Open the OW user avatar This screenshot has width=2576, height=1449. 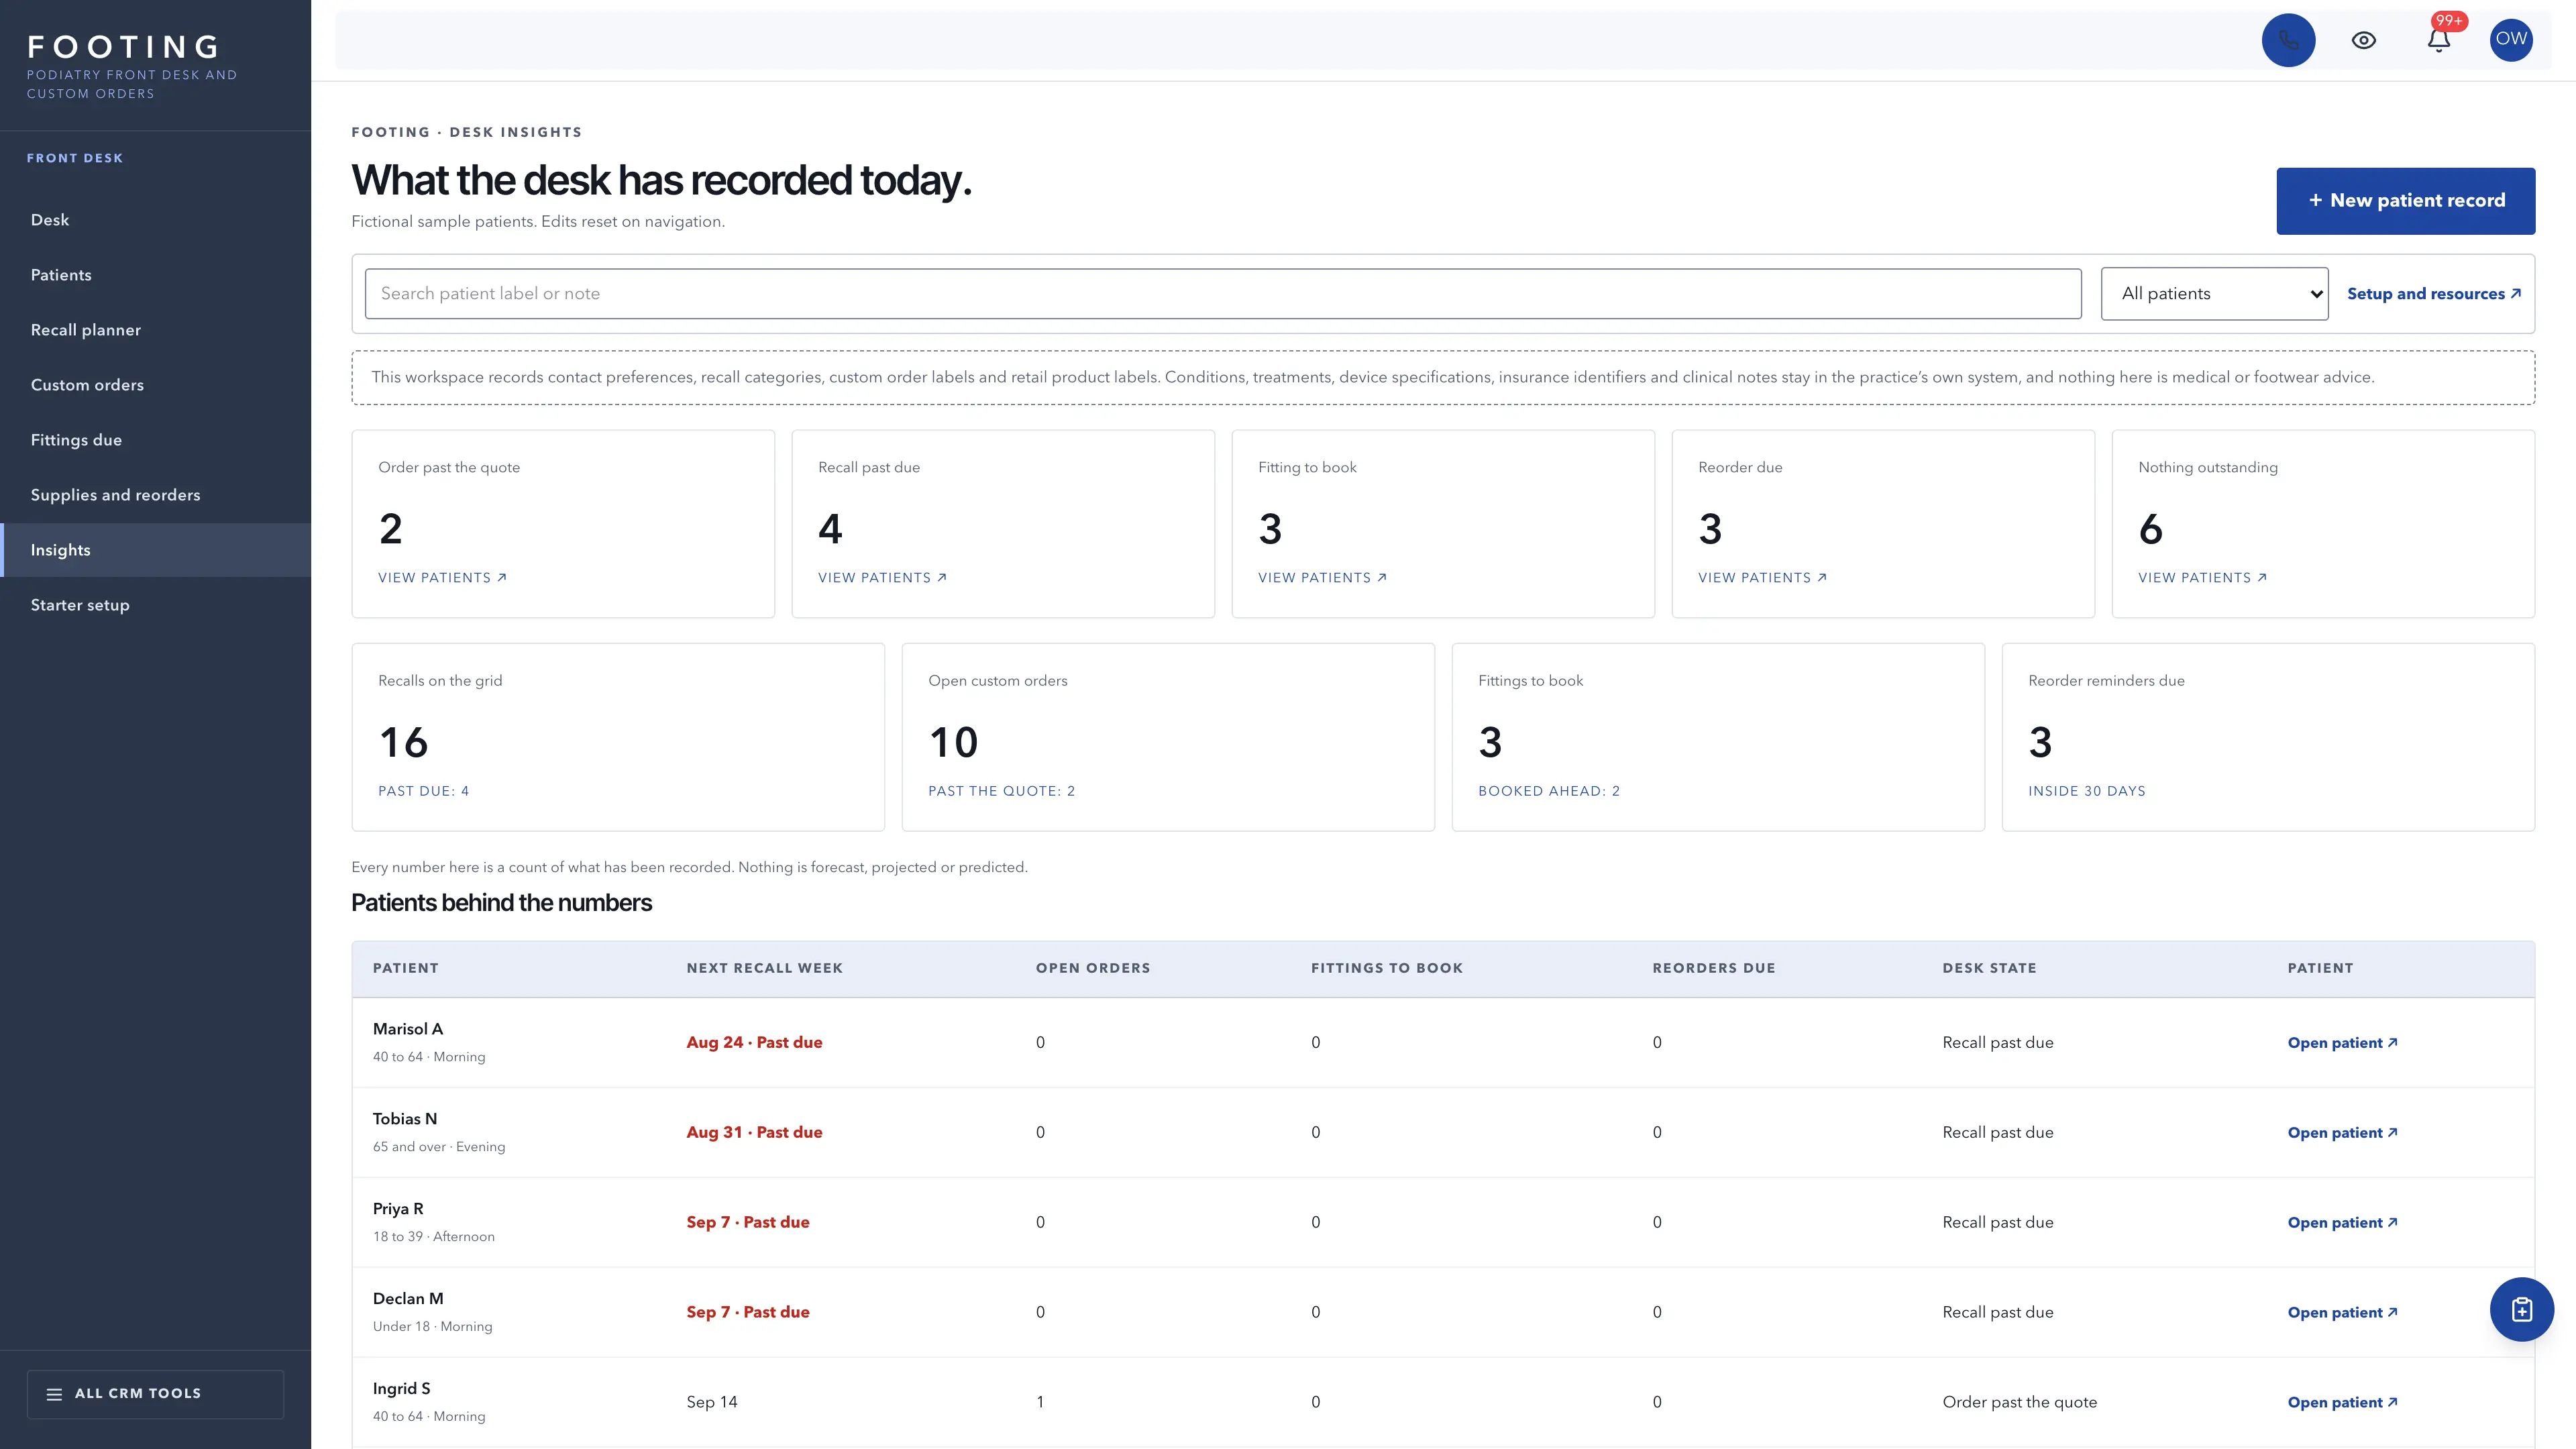coord(2511,40)
